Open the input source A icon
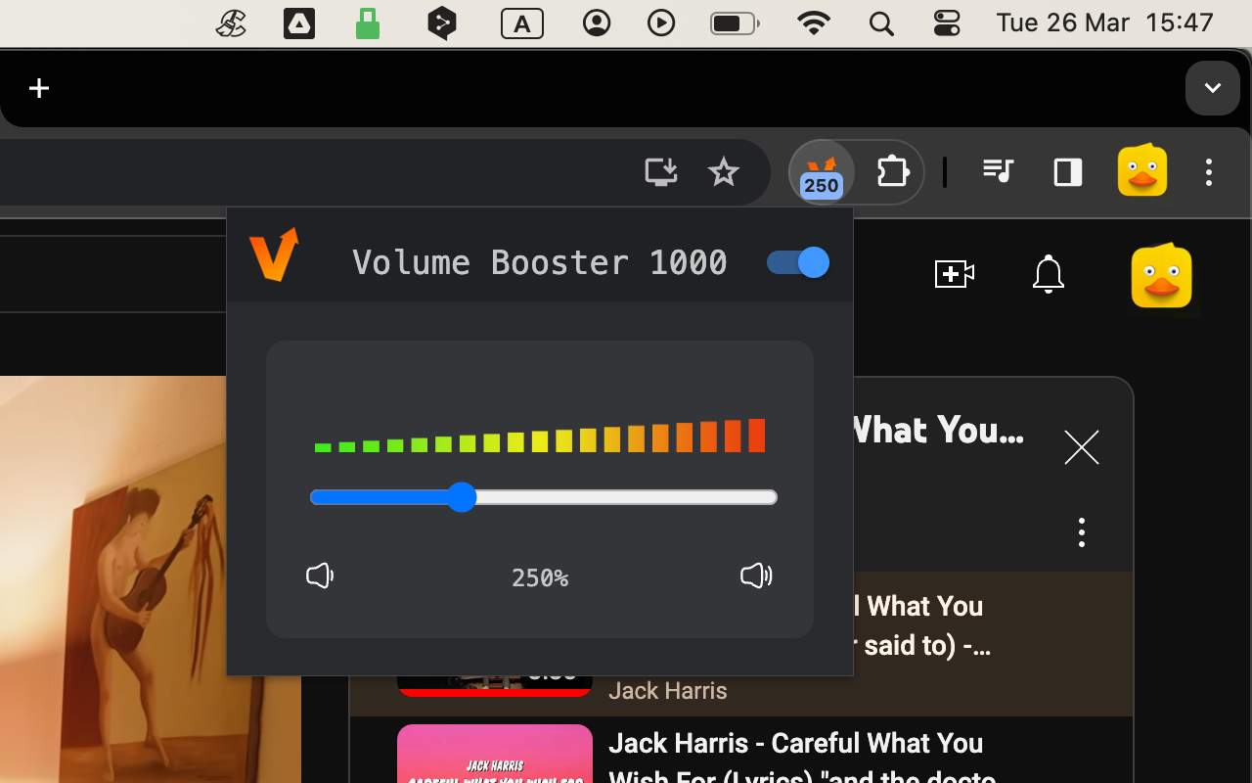The height and width of the screenshot is (783, 1252). coord(522,23)
